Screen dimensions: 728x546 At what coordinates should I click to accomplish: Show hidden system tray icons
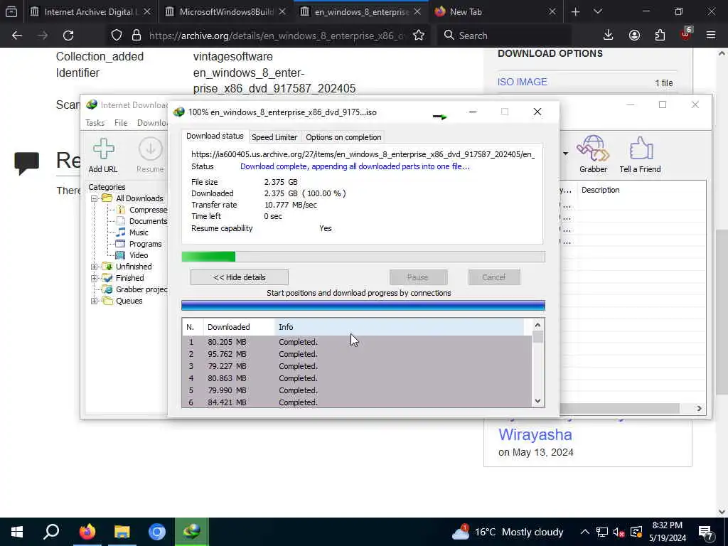[x=585, y=532]
